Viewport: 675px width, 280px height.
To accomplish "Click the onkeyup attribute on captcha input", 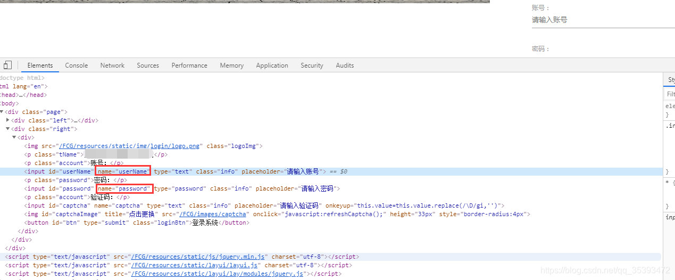I will [x=414, y=205].
